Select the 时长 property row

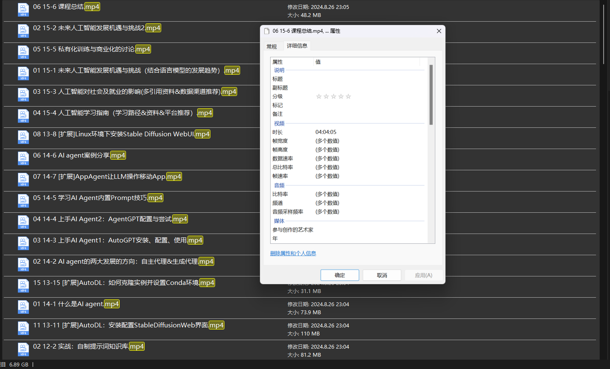click(x=348, y=132)
